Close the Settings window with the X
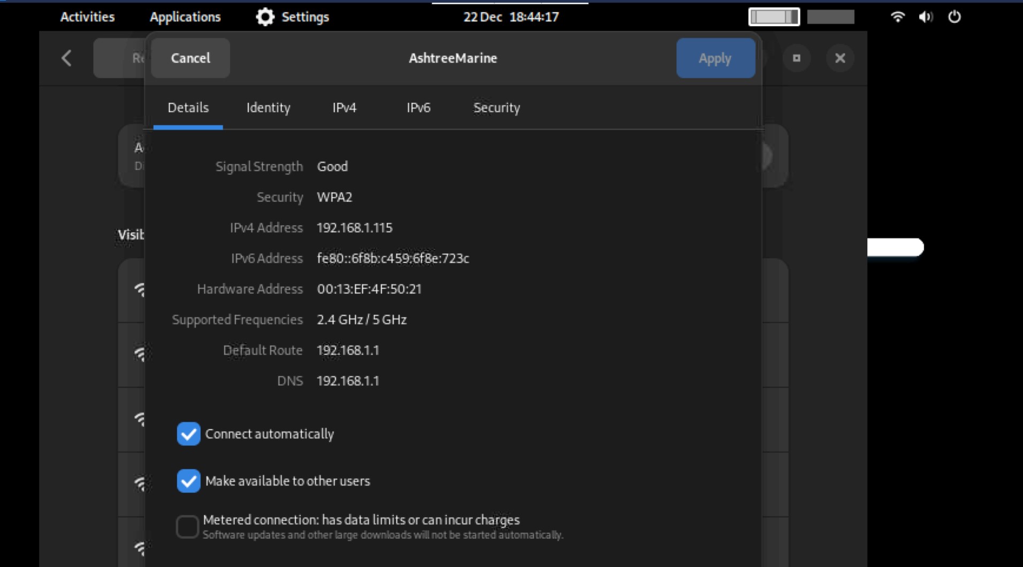 click(x=839, y=58)
